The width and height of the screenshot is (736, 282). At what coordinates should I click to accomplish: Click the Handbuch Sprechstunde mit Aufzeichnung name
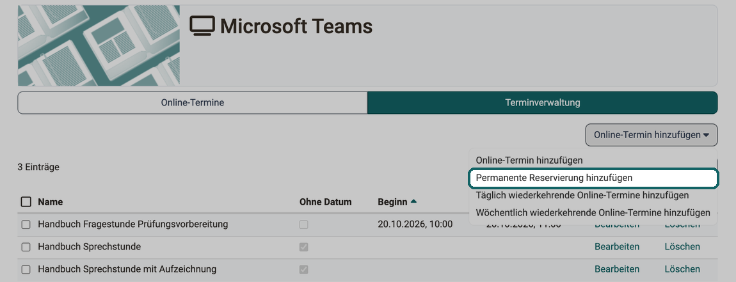(x=127, y=269)
